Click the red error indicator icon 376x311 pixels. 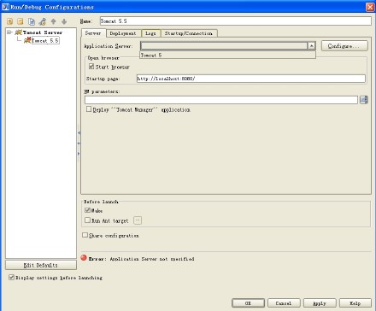click(x=84, y=258)
